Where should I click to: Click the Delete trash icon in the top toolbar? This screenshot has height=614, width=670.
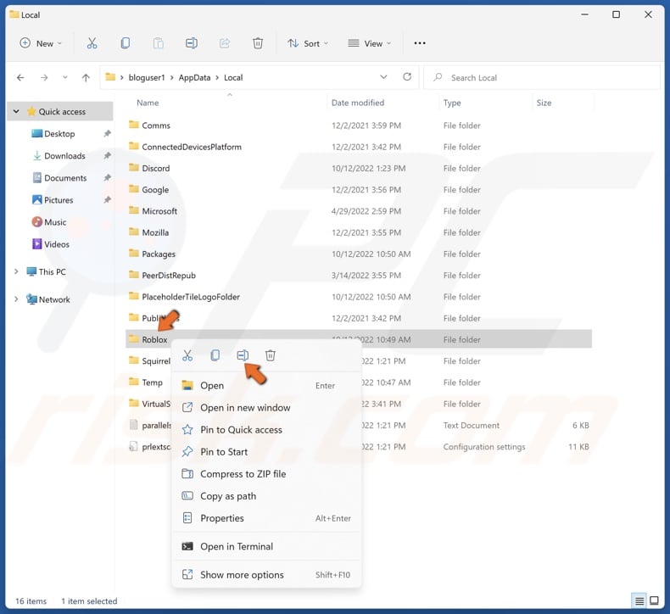click(x=258, y=43)
